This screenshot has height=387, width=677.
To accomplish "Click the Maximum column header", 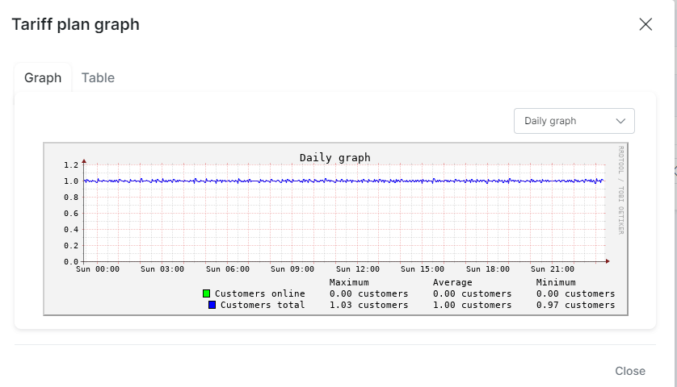I will click(x=349, y=282).
